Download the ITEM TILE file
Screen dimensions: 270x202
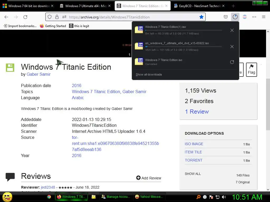193,152
